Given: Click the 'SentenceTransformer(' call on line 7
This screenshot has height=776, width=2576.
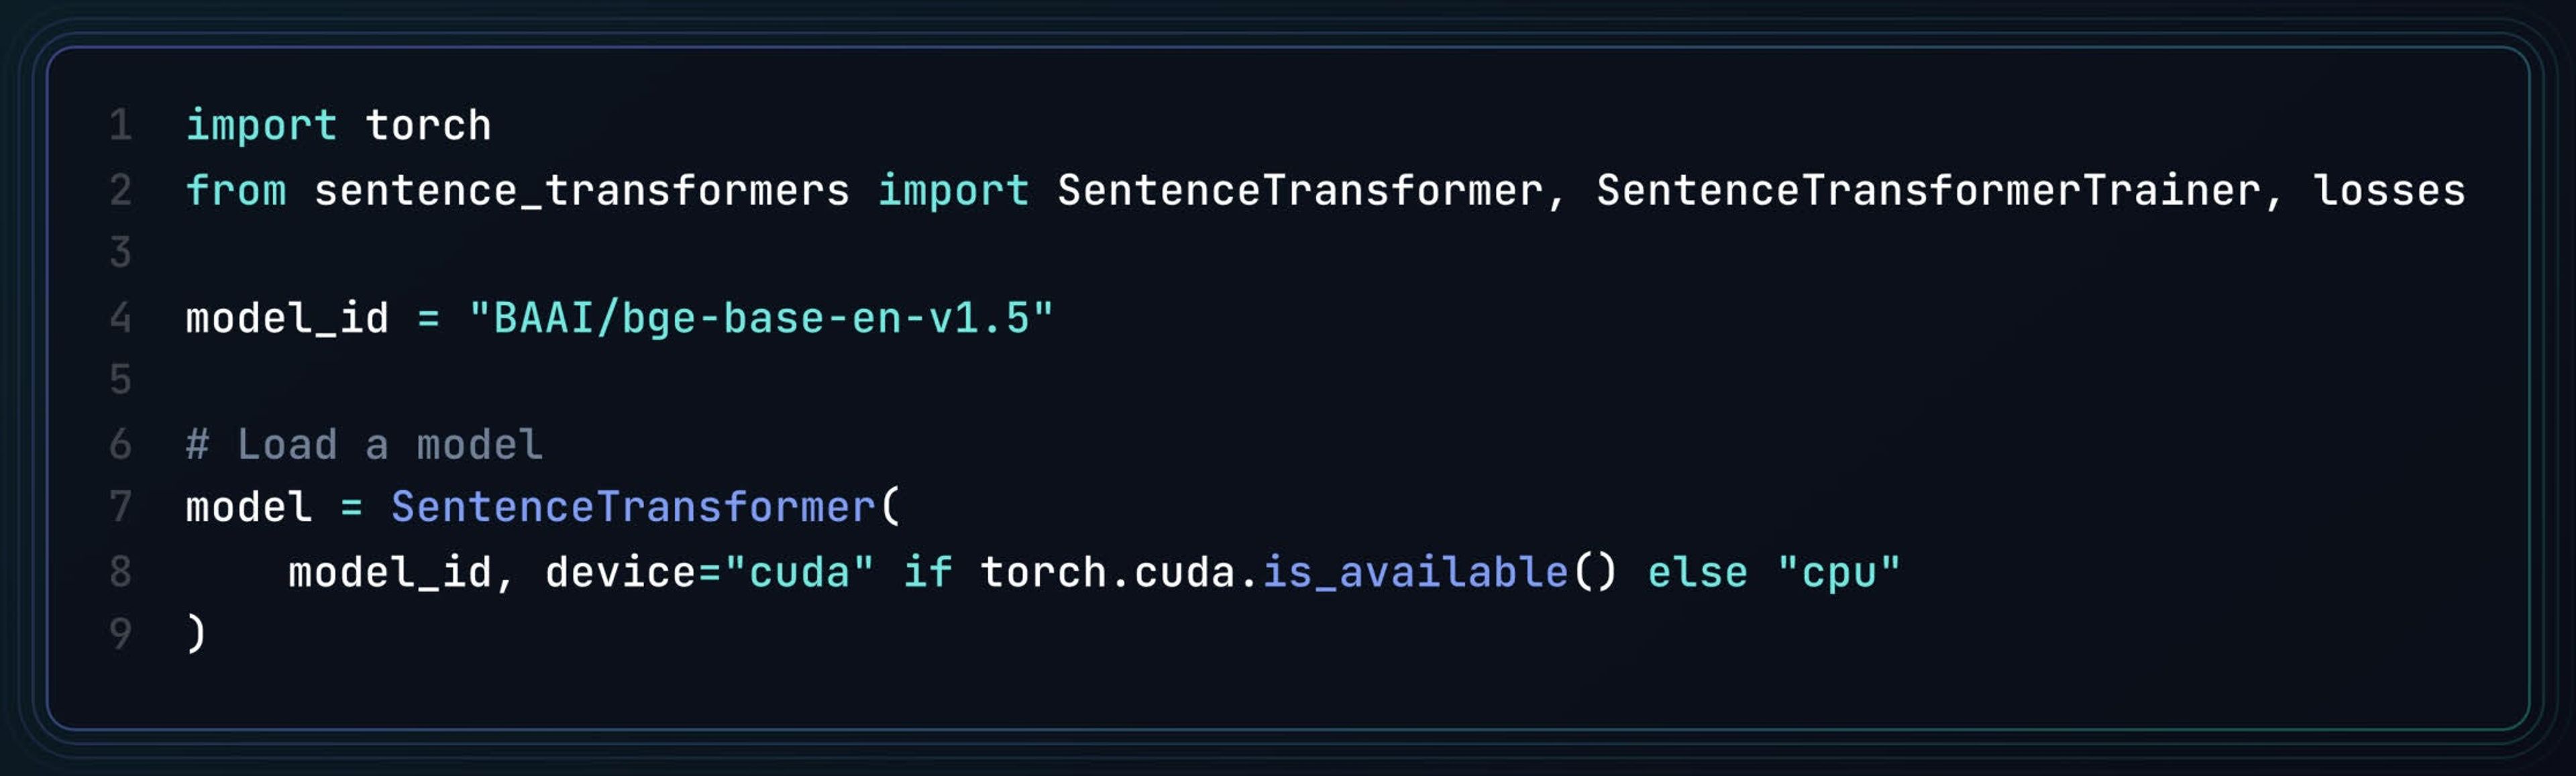Looking at the screenshot, I should (646, 507).
